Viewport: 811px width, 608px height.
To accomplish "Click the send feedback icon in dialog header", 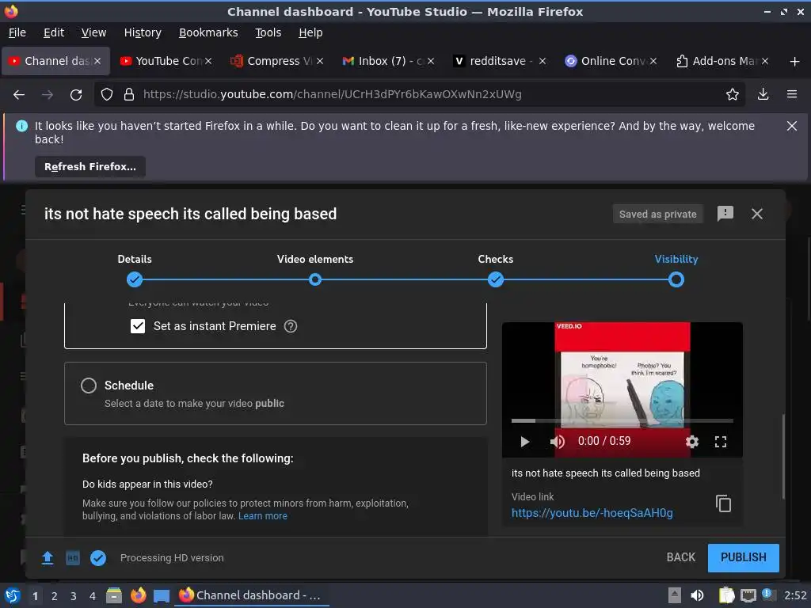I will tap(725, 214).
